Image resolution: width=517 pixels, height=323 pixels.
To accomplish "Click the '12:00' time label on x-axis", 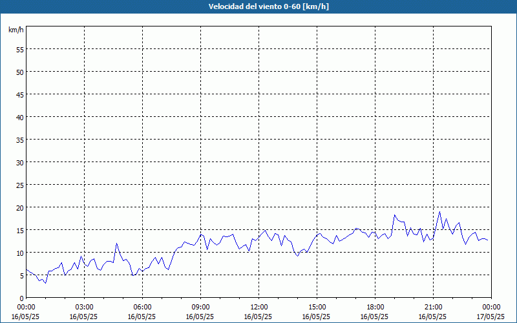I will pos(259,307).
